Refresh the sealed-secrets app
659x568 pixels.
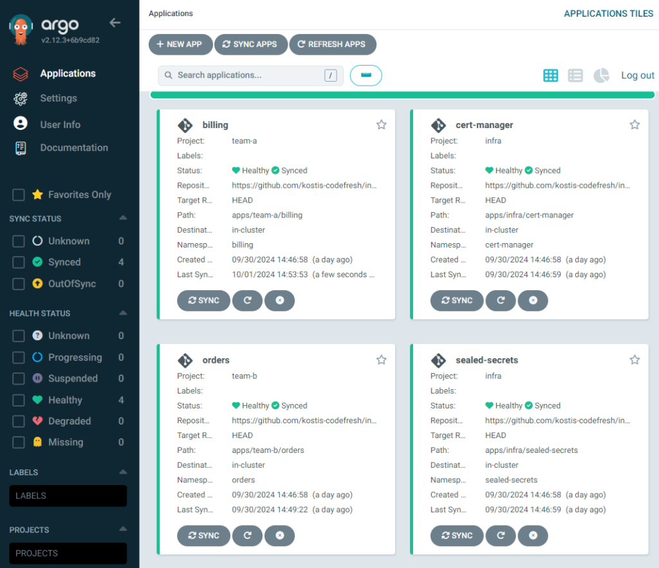pos(501,536)
